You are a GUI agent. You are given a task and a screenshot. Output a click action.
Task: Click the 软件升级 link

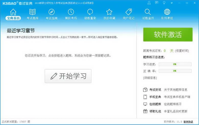tap(188, 122)
